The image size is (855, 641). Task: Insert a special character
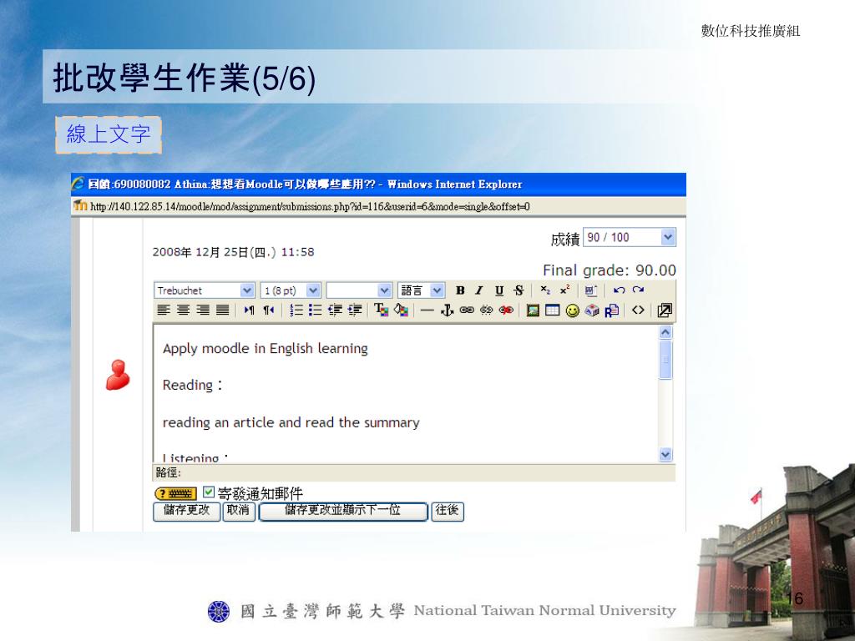tap(592, 310)
